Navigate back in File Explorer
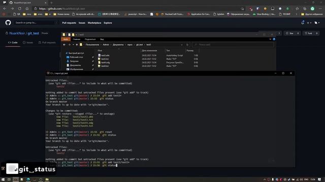 (64, 44)
